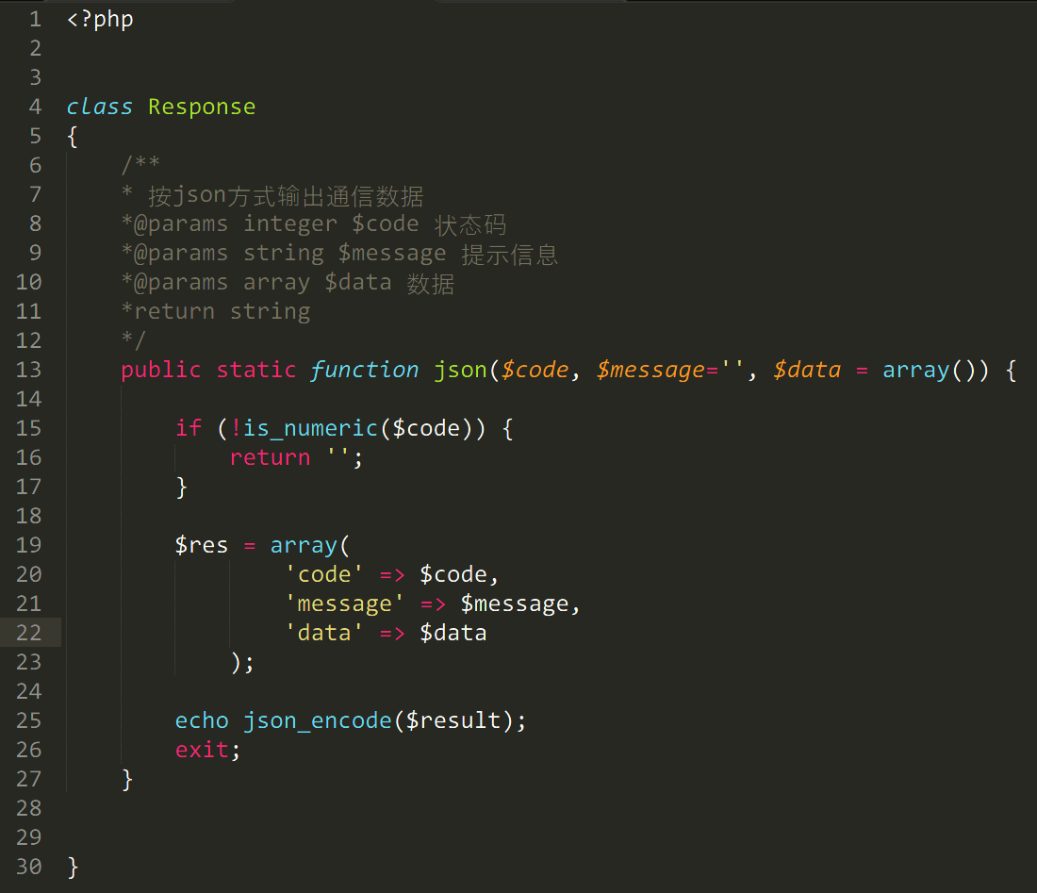Click the exit keyword on line 26
This screenshot has height=893, width=1037.
pos(202,750)
